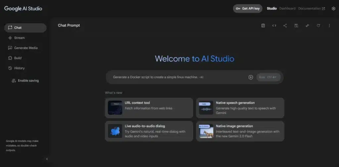Screen dimensions: 339x167
Task: Click the blue blob Live audio thumbnail
Action: click(115, 131)
